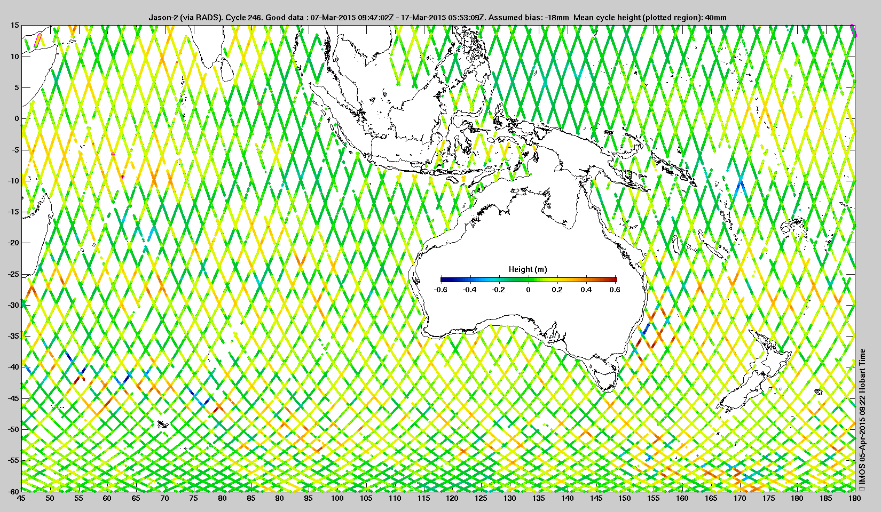Select the 0.4 colorbar tick label
Viewport: 881px width, 512px height.
(x=586, y=290)
